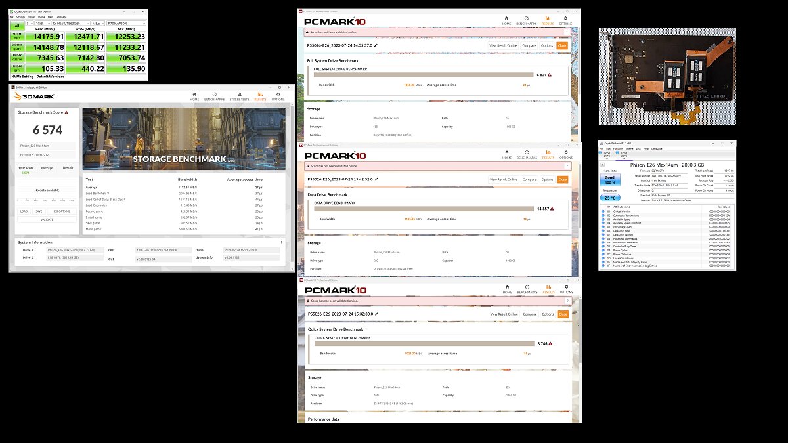Image resolution: width=788 pixels, height=443 pixels.
Task: Click the green All button in CrystalDiskMark
Action: coord(17,26)
